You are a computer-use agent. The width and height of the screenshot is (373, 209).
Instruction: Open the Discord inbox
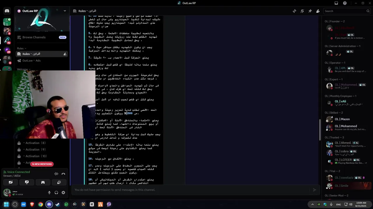[x=336, y=3]
